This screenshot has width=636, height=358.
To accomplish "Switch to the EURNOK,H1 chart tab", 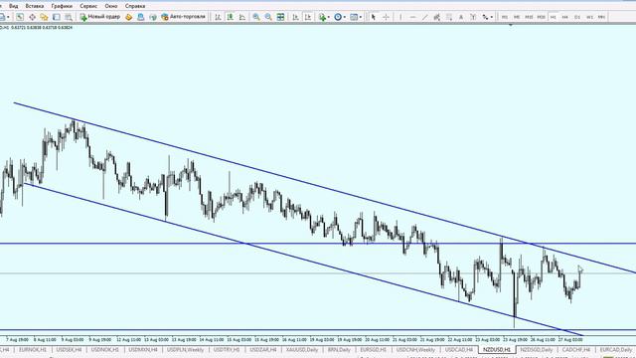I will [33, 349].
